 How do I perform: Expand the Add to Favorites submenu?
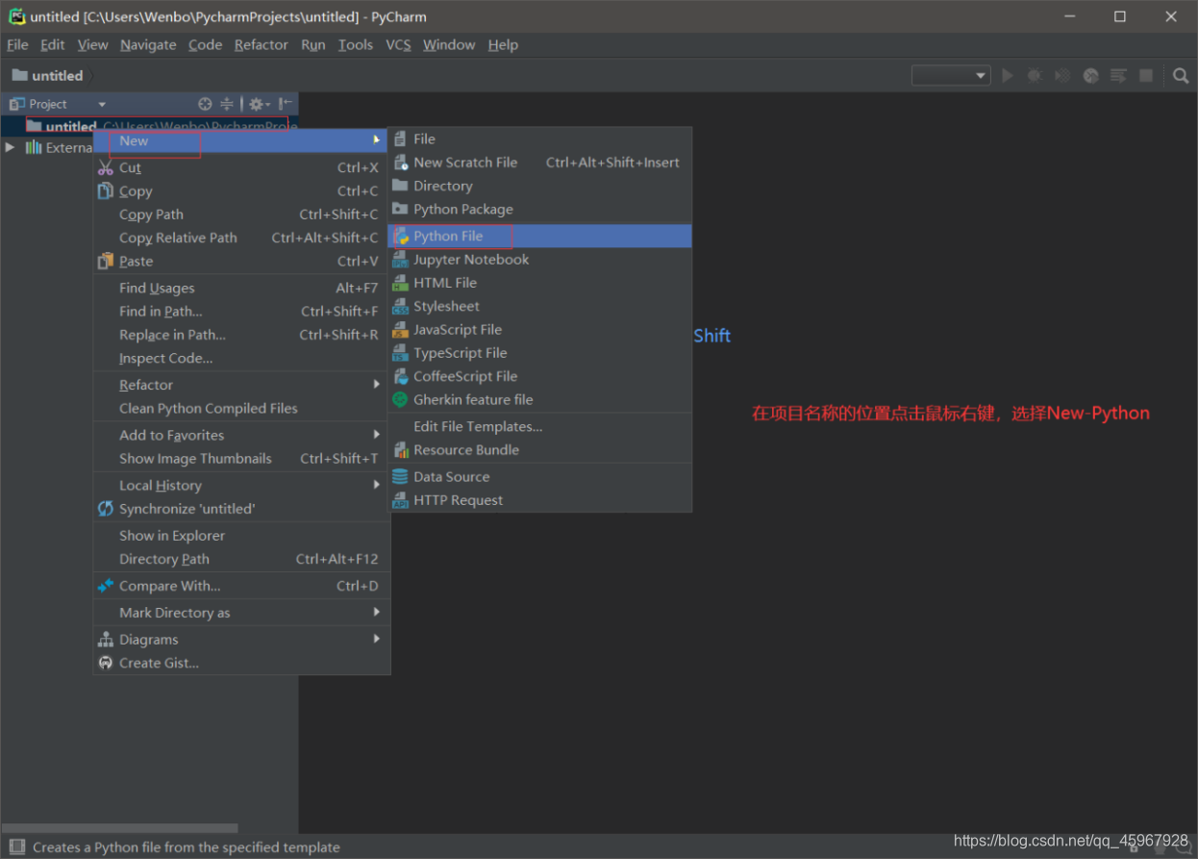(240, 435)
